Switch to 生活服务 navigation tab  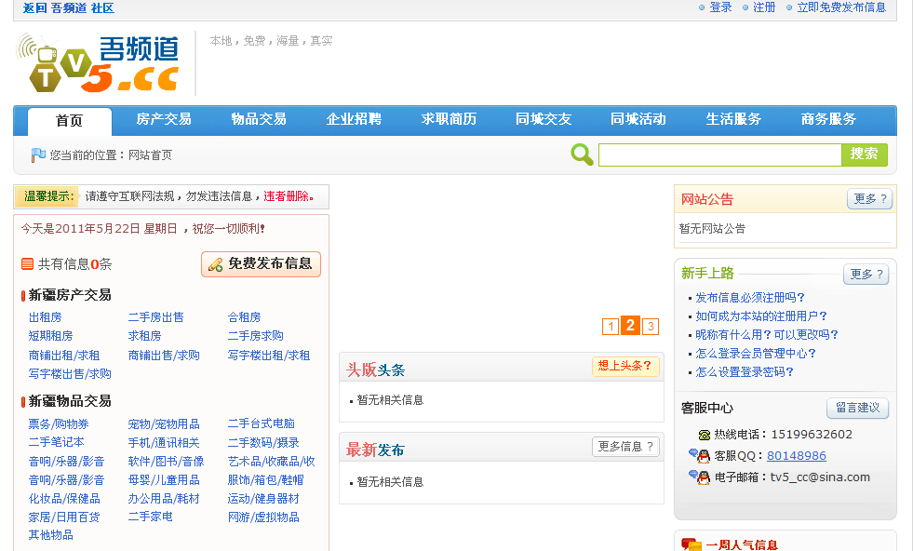click(x=733, y=119)
